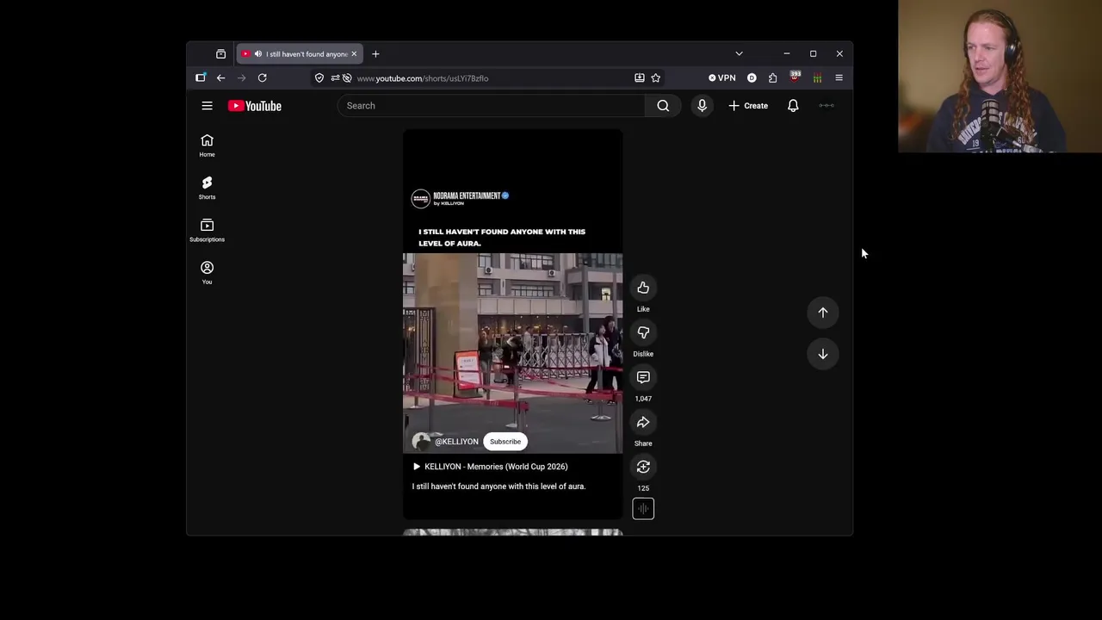Go to the next short

823,354
